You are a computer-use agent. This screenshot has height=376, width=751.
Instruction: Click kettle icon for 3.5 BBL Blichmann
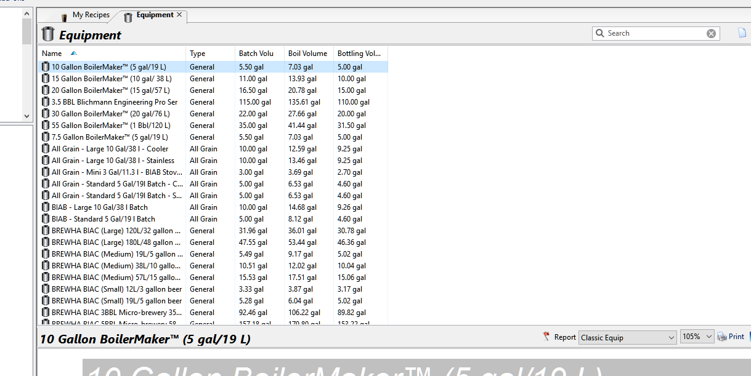click(46, 102)
